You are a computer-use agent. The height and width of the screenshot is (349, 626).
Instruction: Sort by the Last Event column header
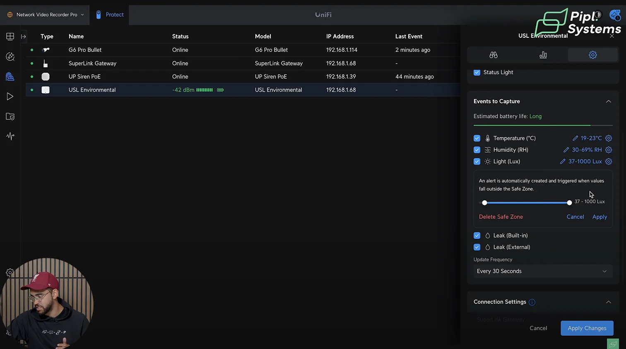coord(409,36)
